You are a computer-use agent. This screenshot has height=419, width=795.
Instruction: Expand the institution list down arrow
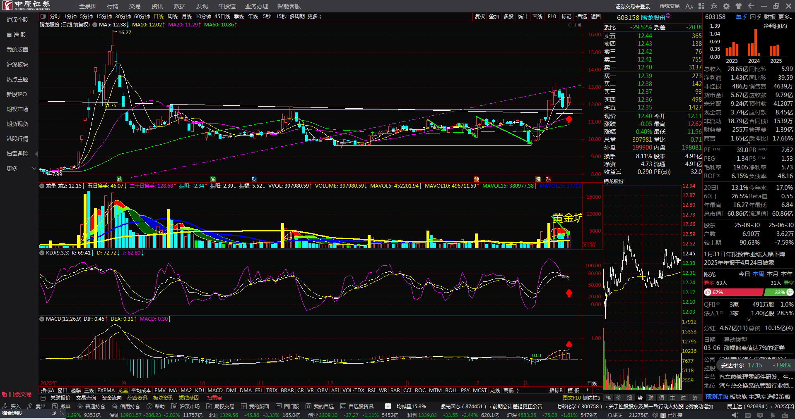point(749,319)
